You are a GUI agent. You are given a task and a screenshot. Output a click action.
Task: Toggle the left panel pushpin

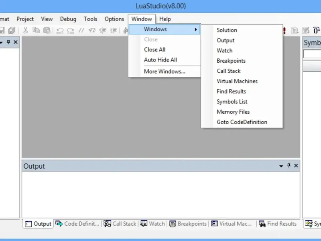pyautogui.click(x=8, y=42)
